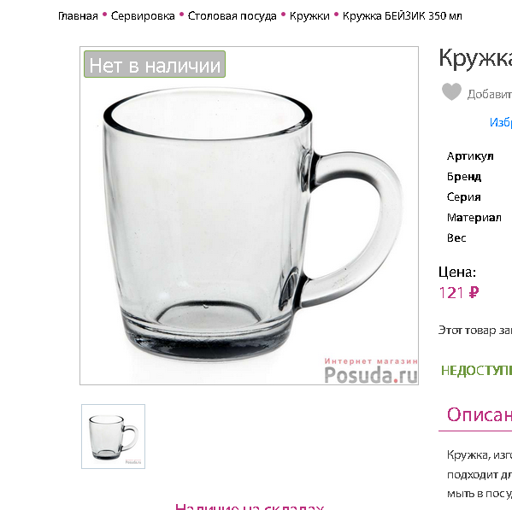Click the Нет в наличии badge
Image resolution: width=512 pixels, height=510 pixels.
point(155,64)
